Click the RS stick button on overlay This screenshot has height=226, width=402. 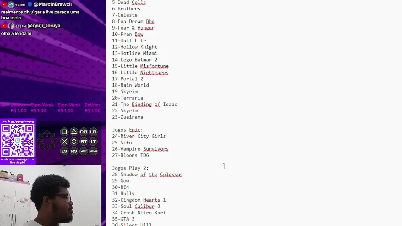74,151
